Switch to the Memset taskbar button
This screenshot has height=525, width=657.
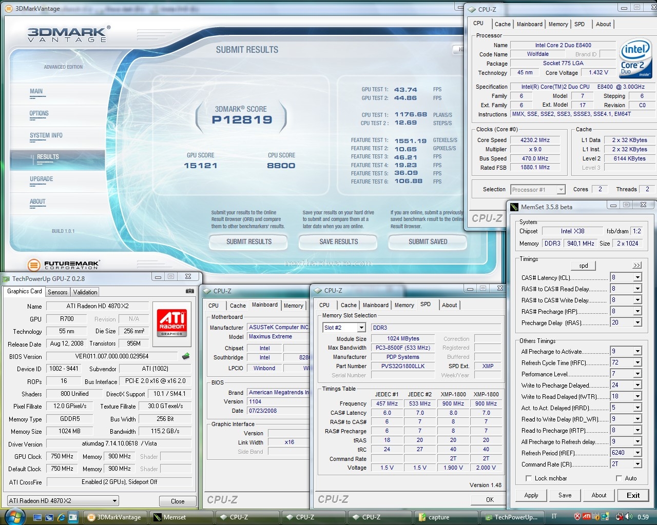181,517
